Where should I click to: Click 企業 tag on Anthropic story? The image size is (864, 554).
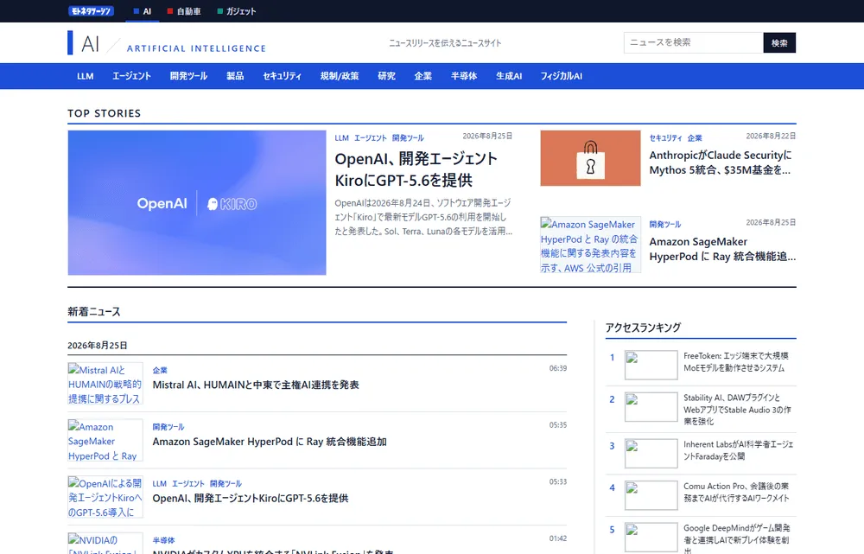(695, 137)
